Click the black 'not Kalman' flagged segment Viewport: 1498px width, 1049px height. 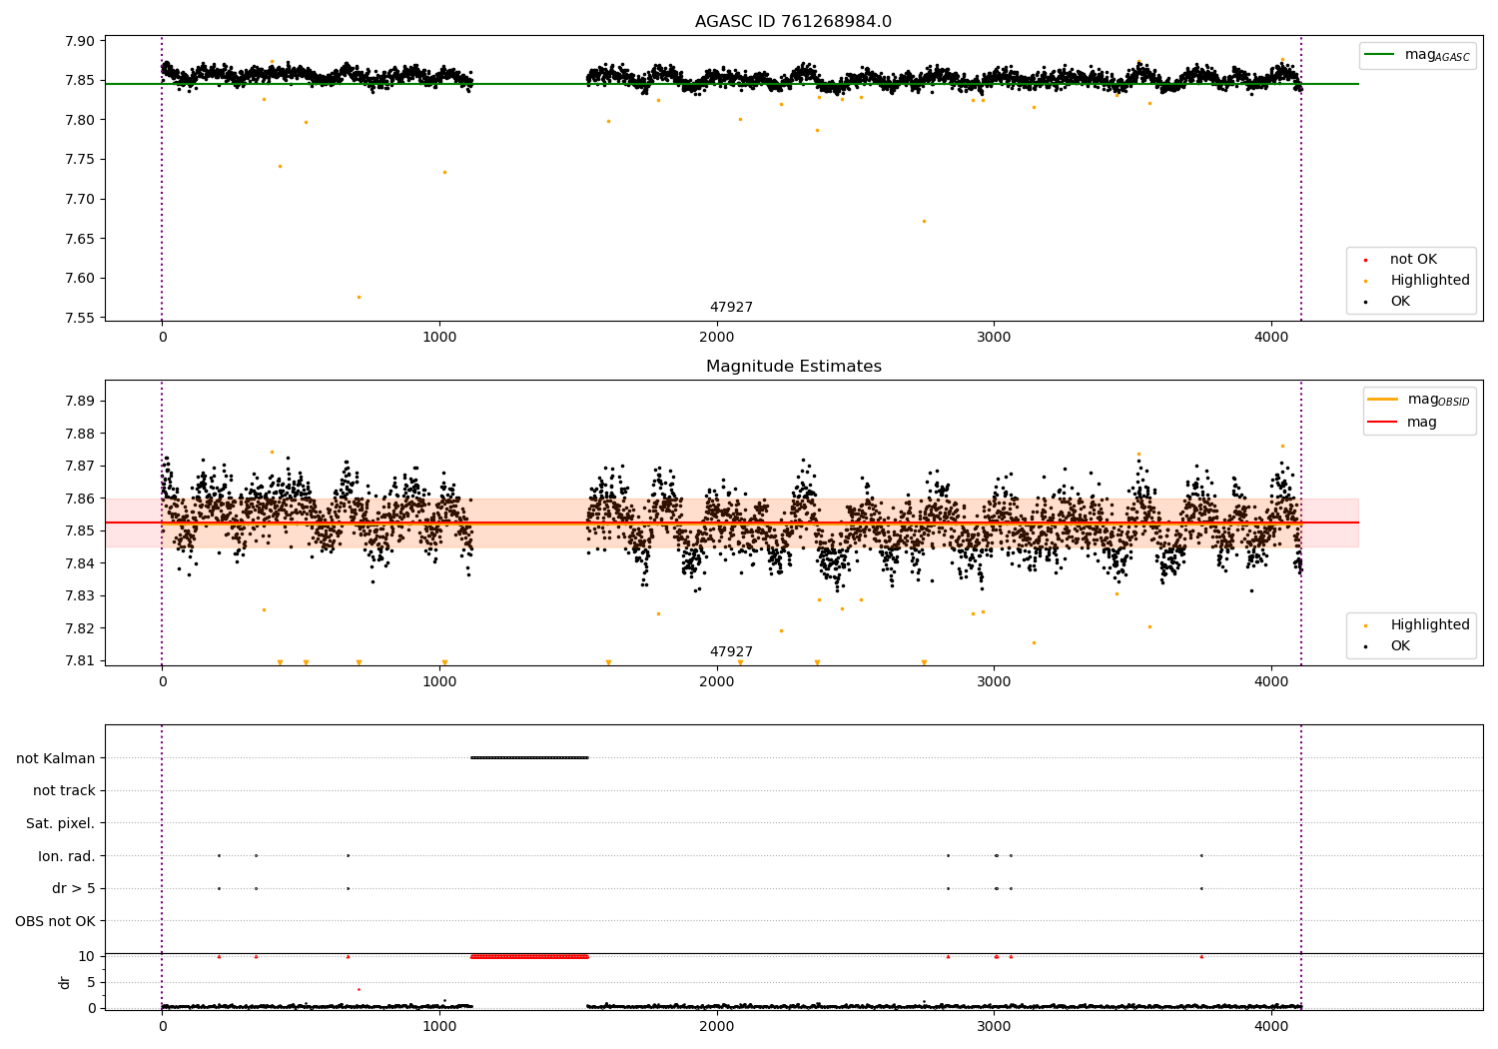coord(529,757)
